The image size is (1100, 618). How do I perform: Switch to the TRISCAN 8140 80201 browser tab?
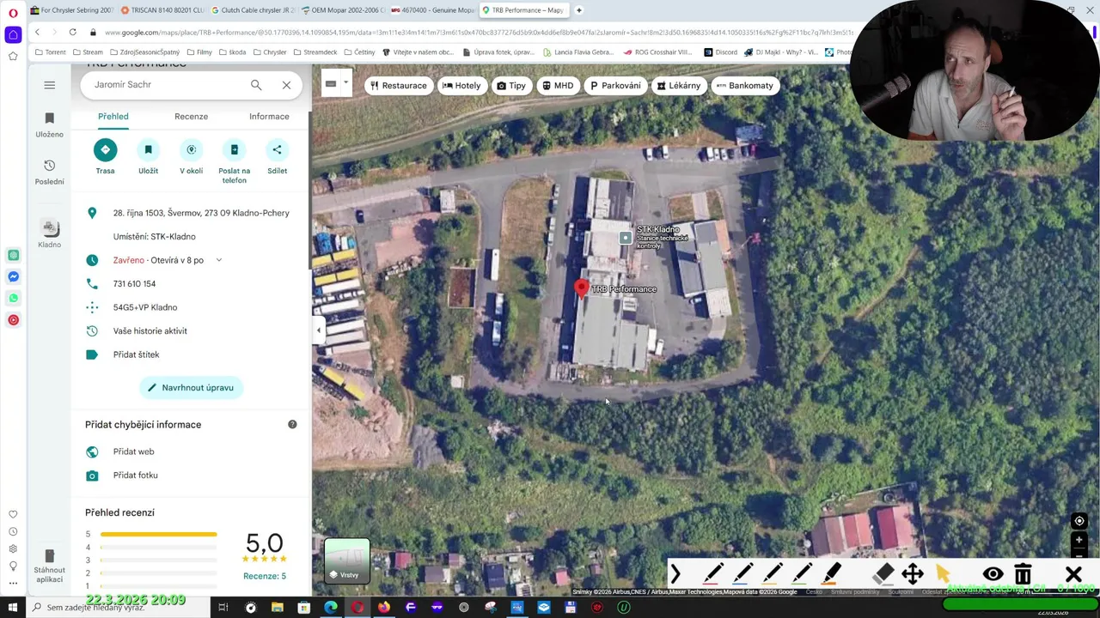click(160, 10)
